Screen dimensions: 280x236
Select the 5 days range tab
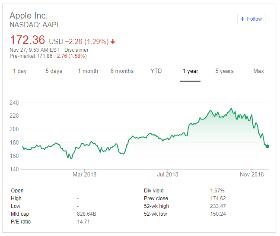(54, 71)
